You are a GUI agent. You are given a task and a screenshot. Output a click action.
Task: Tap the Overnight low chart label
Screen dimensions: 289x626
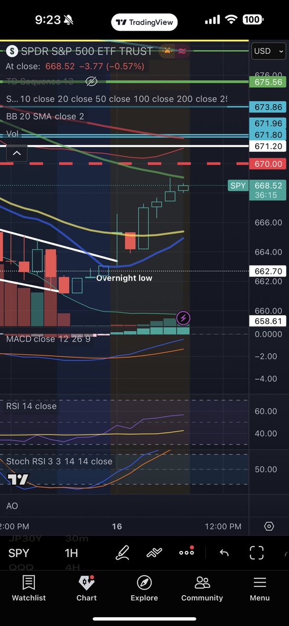124,278
